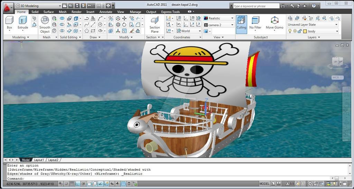Click the Rotate icon in Modify panel
The width and height of the screenshot is (354, 189).
124,24
